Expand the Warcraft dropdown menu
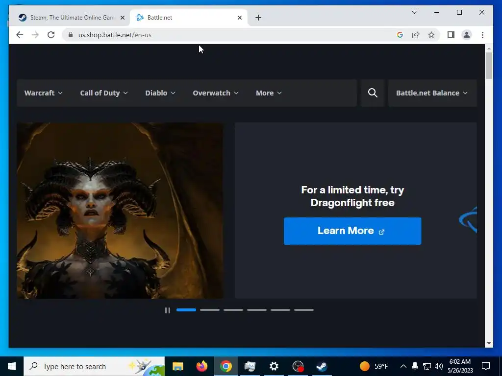This screenshot has width=502, height=376. pos(43,93)
